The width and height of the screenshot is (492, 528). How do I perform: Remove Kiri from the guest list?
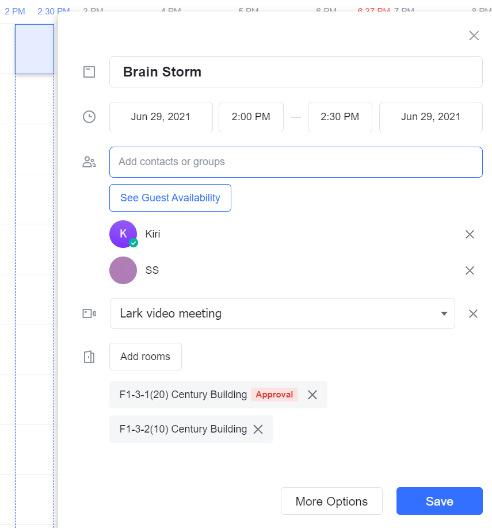470,234
